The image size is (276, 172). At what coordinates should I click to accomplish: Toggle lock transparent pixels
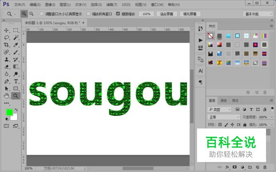pyautogui.click(x=220, y=125)
